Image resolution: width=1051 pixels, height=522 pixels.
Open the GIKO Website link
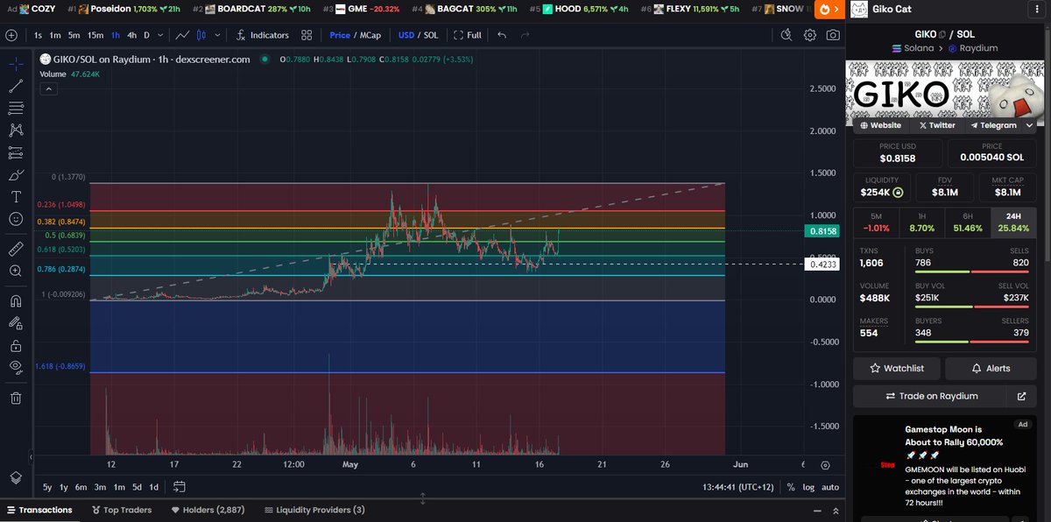click(880, 125)
